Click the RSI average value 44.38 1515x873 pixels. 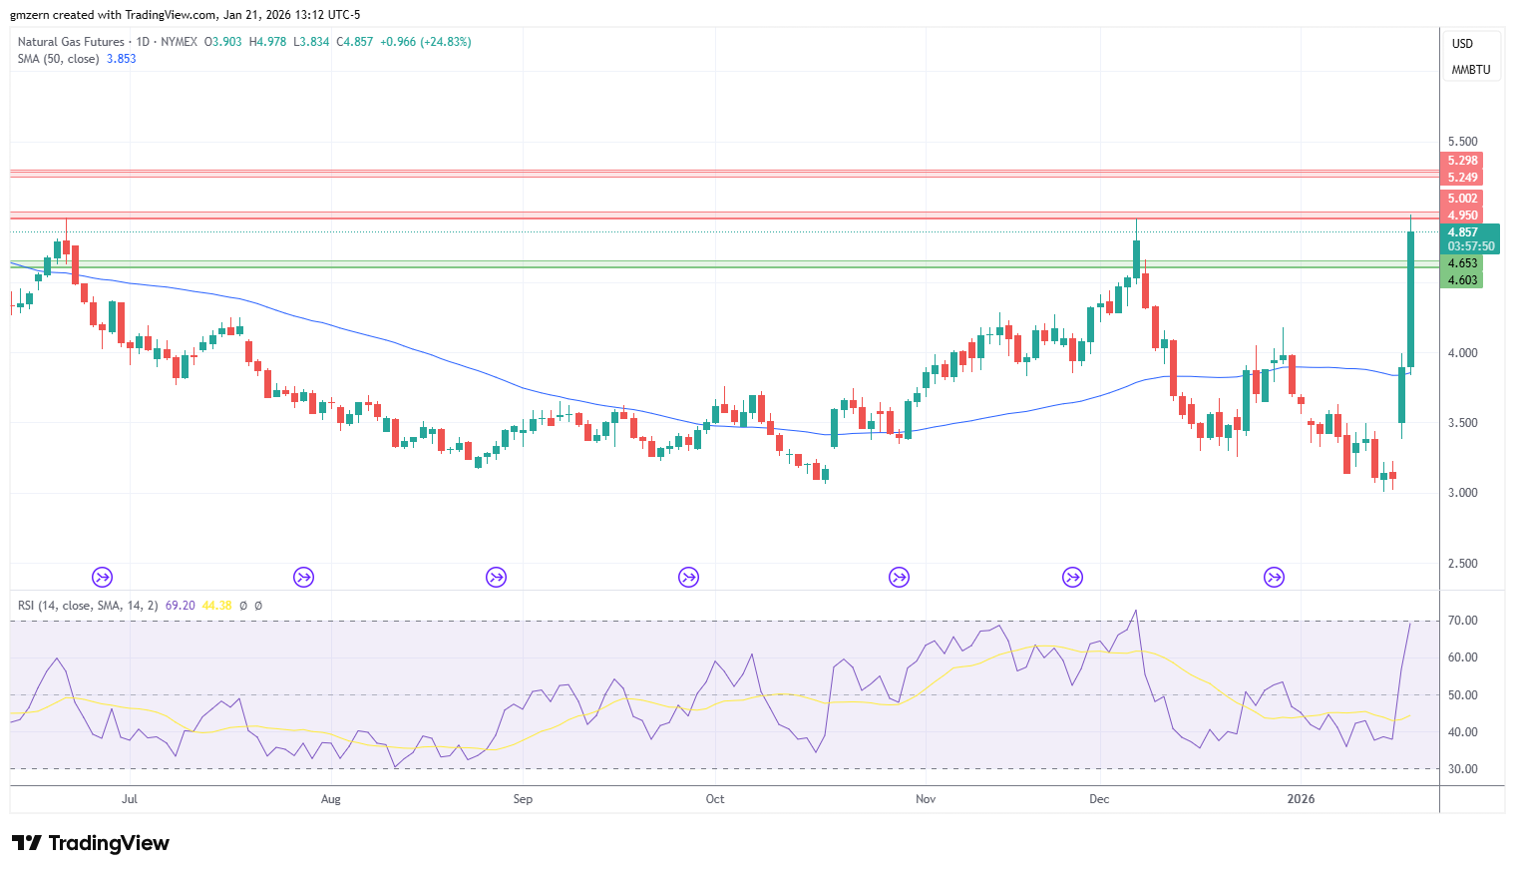point(216,606)
